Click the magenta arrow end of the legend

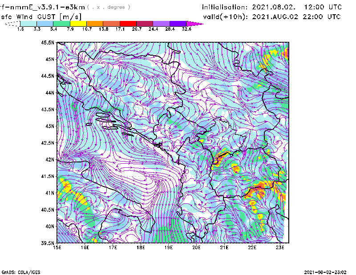194,24
